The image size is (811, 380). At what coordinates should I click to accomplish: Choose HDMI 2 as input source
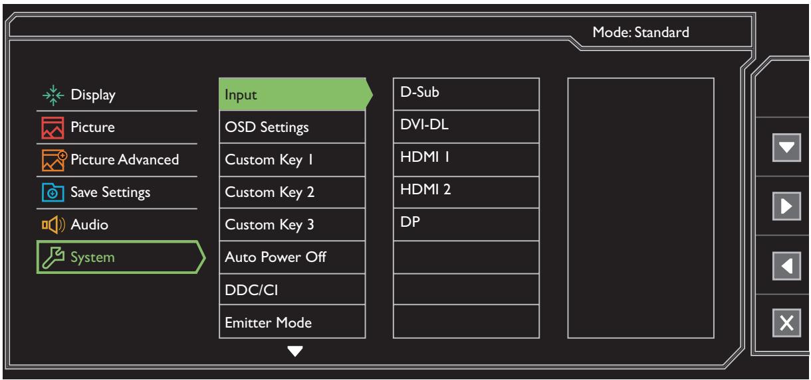pos(467,192)
